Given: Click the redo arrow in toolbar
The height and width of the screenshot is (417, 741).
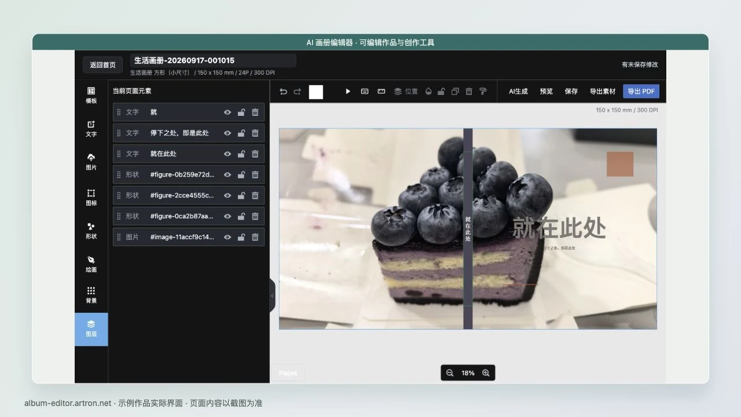Looking at the screenshot, I should pyautogui.click(x=297, y=92).
